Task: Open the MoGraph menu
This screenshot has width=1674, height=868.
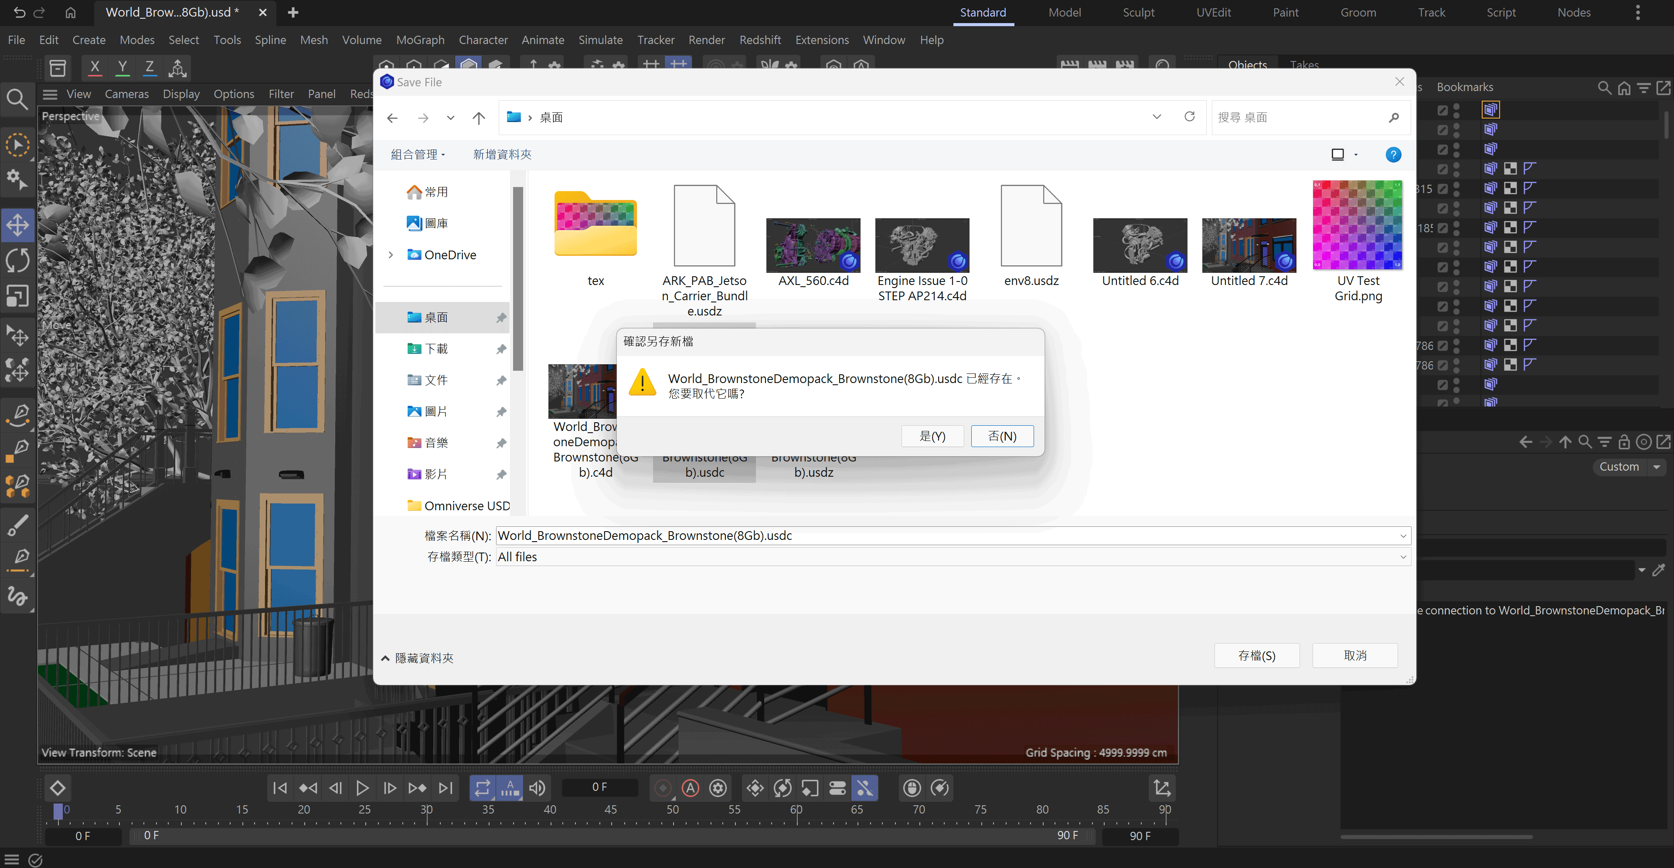Action: coord(420,40)
